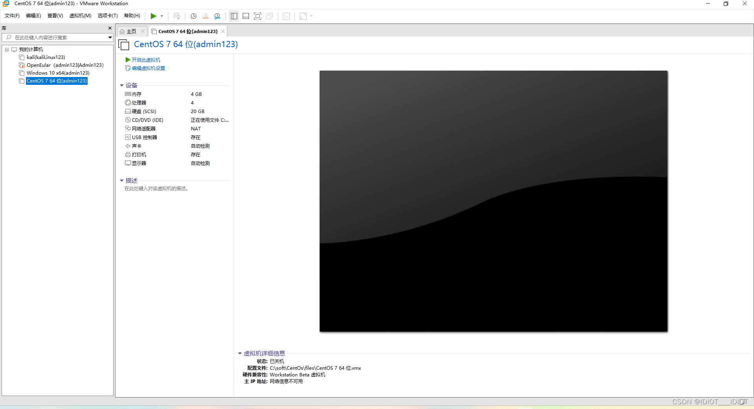
Task: Click the 20 GB hard disk value
Action: click(198, 112)
